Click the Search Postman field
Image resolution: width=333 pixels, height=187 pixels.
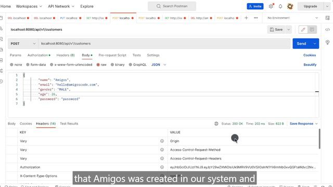[172, 6]
